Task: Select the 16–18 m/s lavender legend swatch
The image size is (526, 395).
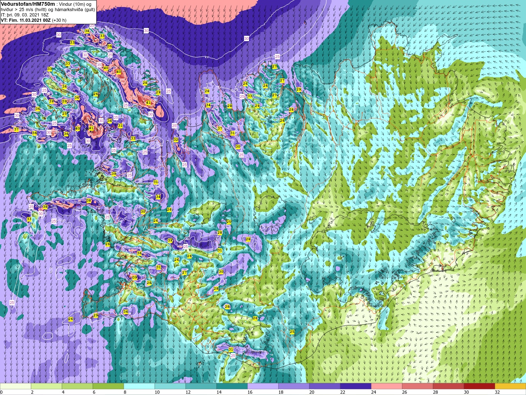Action: click(x=263, y=386)
